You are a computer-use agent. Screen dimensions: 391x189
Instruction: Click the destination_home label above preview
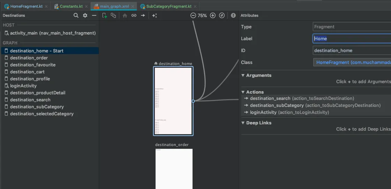click(x=175, y=64)
